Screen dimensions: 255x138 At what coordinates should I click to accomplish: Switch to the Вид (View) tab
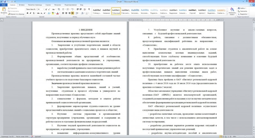click(82, 5)
